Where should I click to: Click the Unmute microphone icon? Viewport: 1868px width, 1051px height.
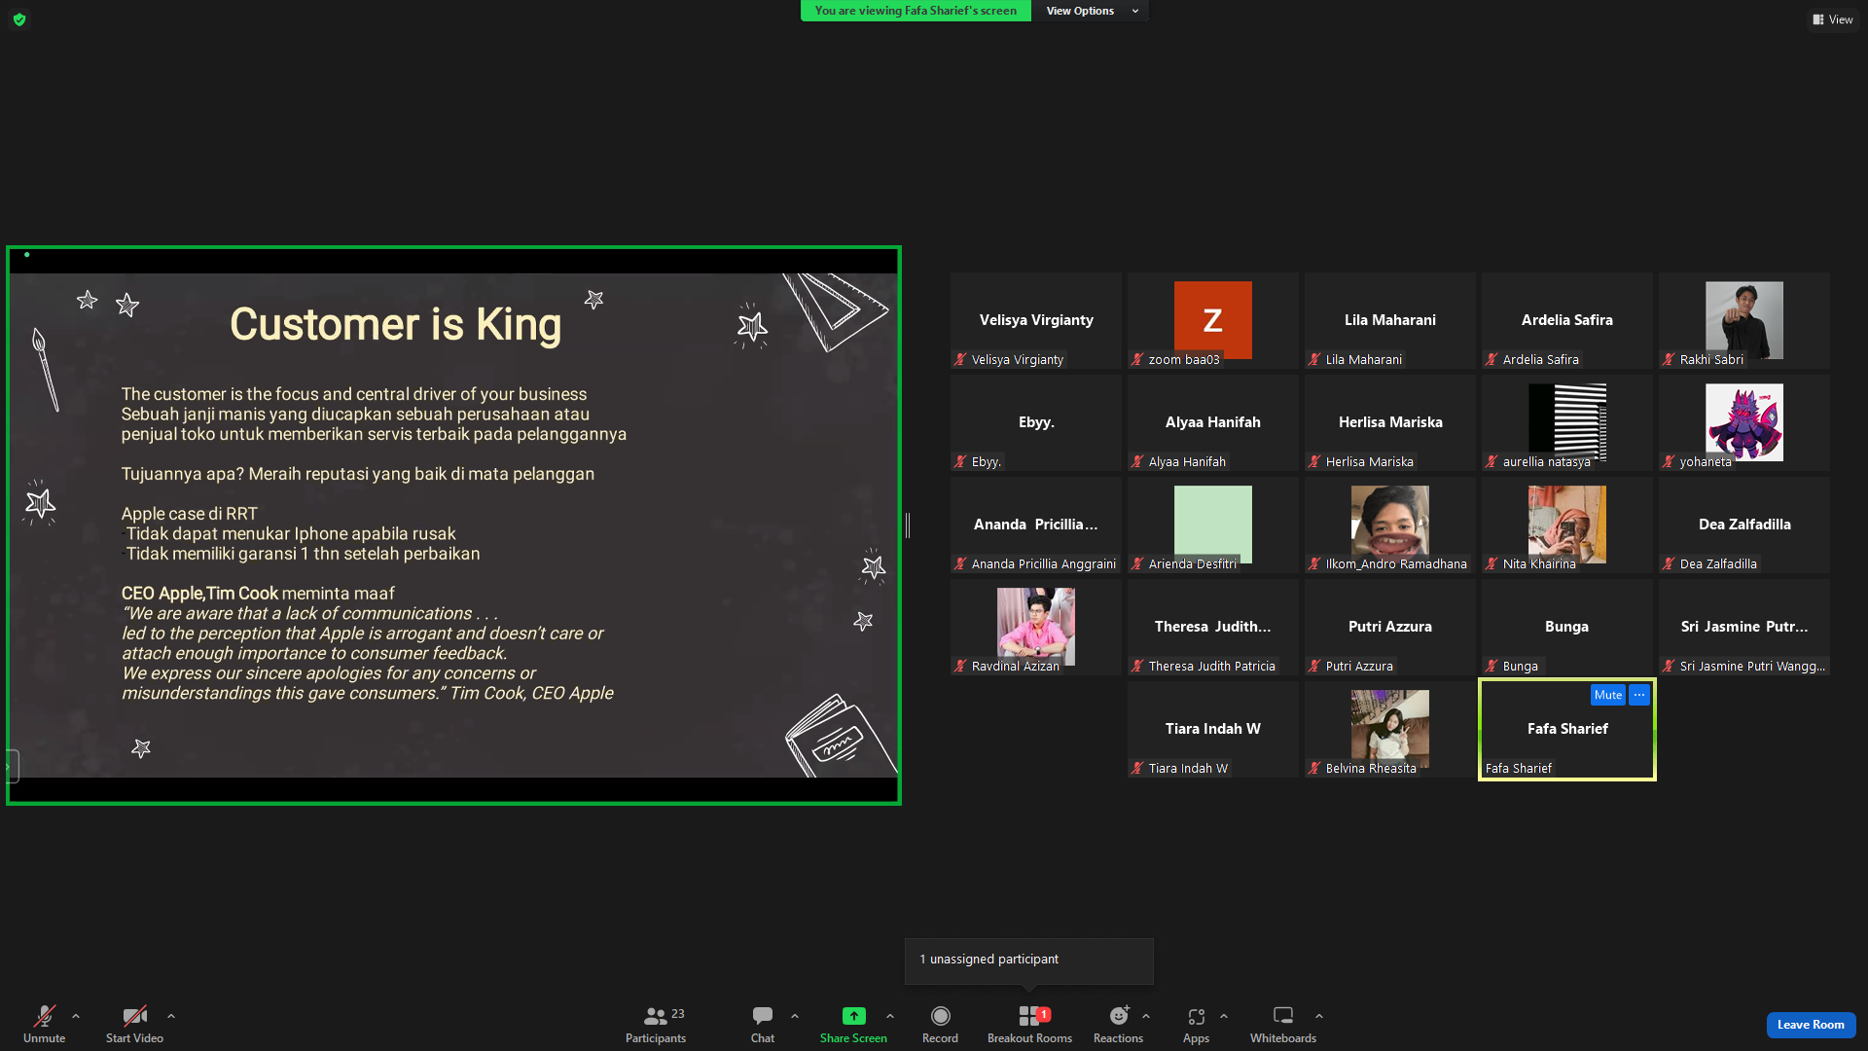point(45,1016)
